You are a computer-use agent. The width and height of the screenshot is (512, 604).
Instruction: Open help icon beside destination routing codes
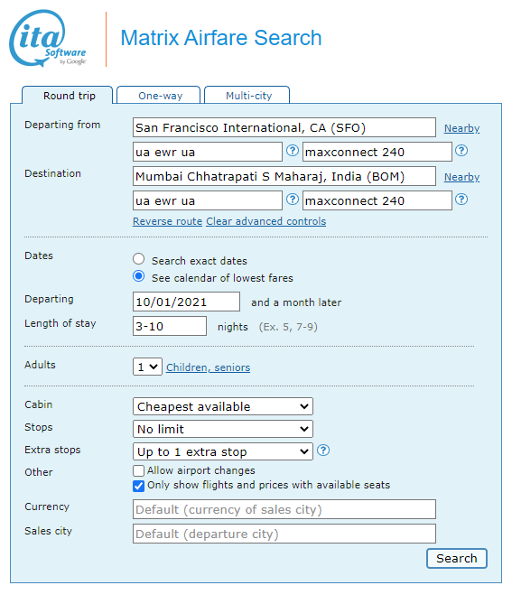click(x=293, y=200)
